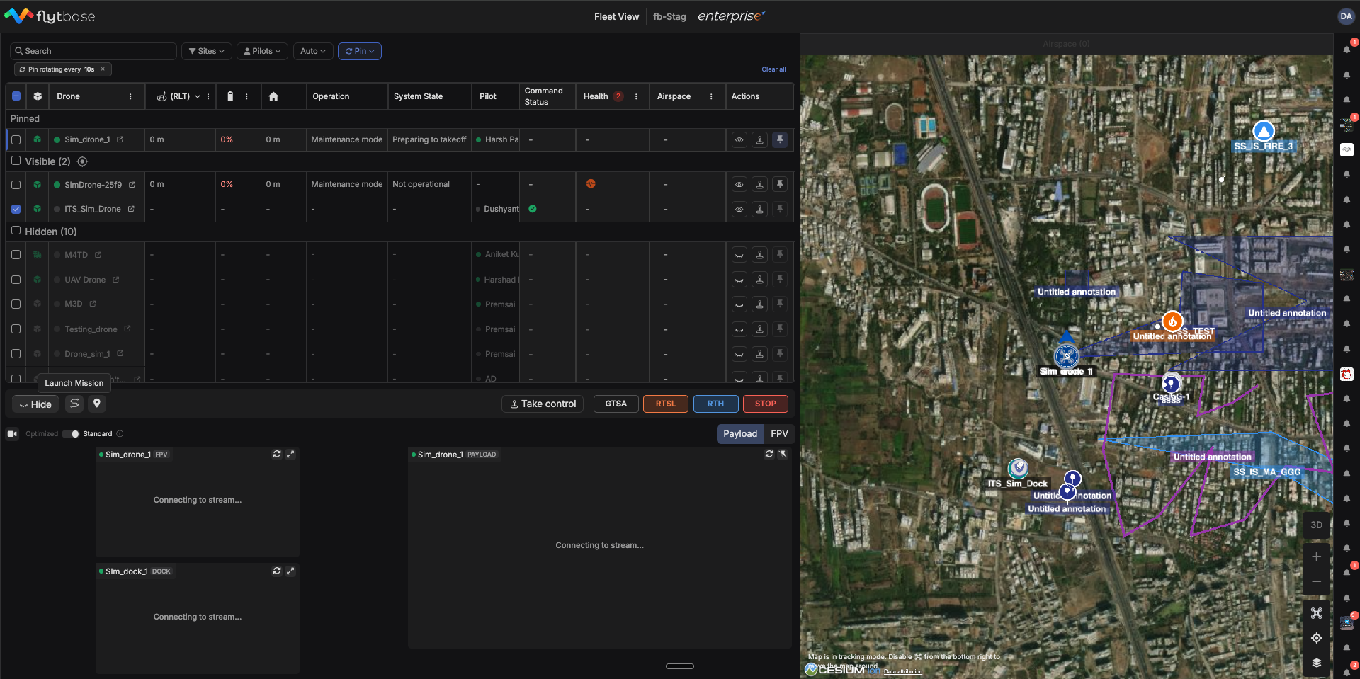
Task: Open the map layers icon
Action: 1316,663
